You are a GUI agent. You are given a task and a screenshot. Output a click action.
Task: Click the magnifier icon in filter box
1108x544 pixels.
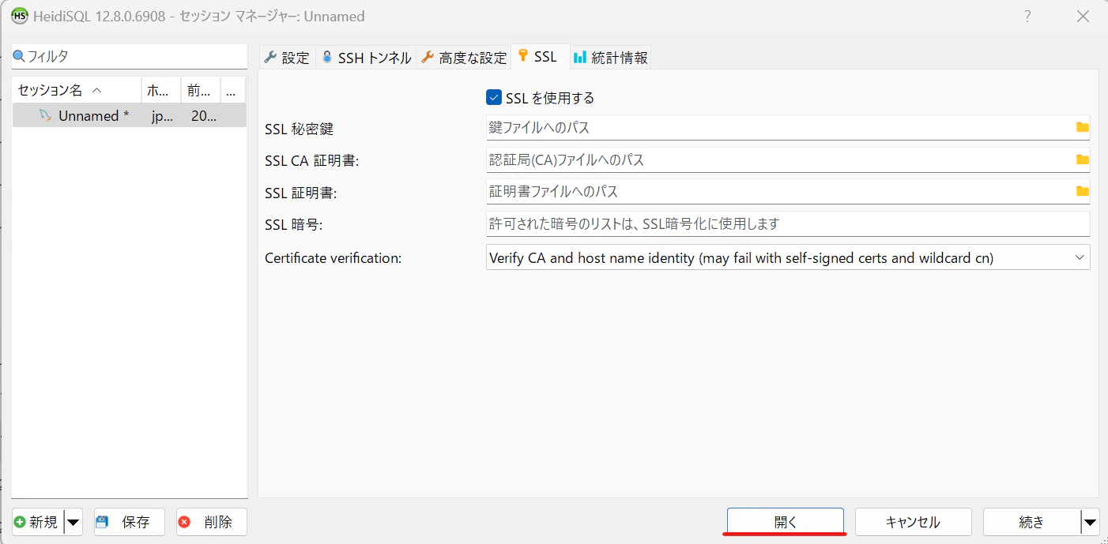coord(19,57)
